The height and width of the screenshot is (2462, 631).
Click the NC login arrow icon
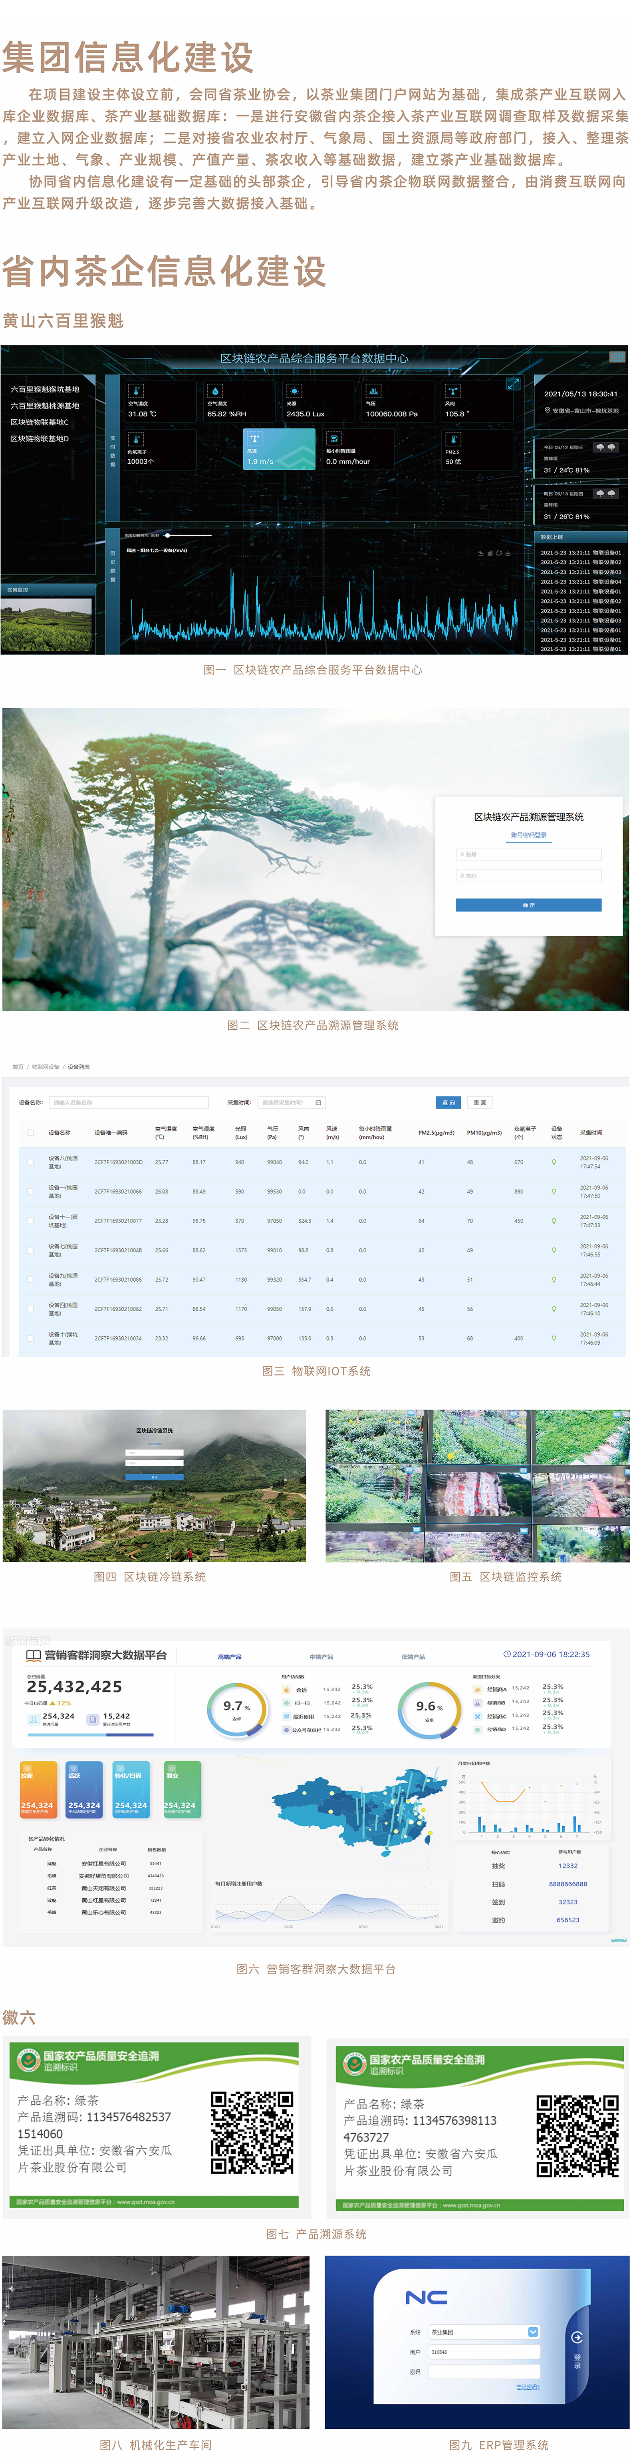click(x=577, y=2337)
